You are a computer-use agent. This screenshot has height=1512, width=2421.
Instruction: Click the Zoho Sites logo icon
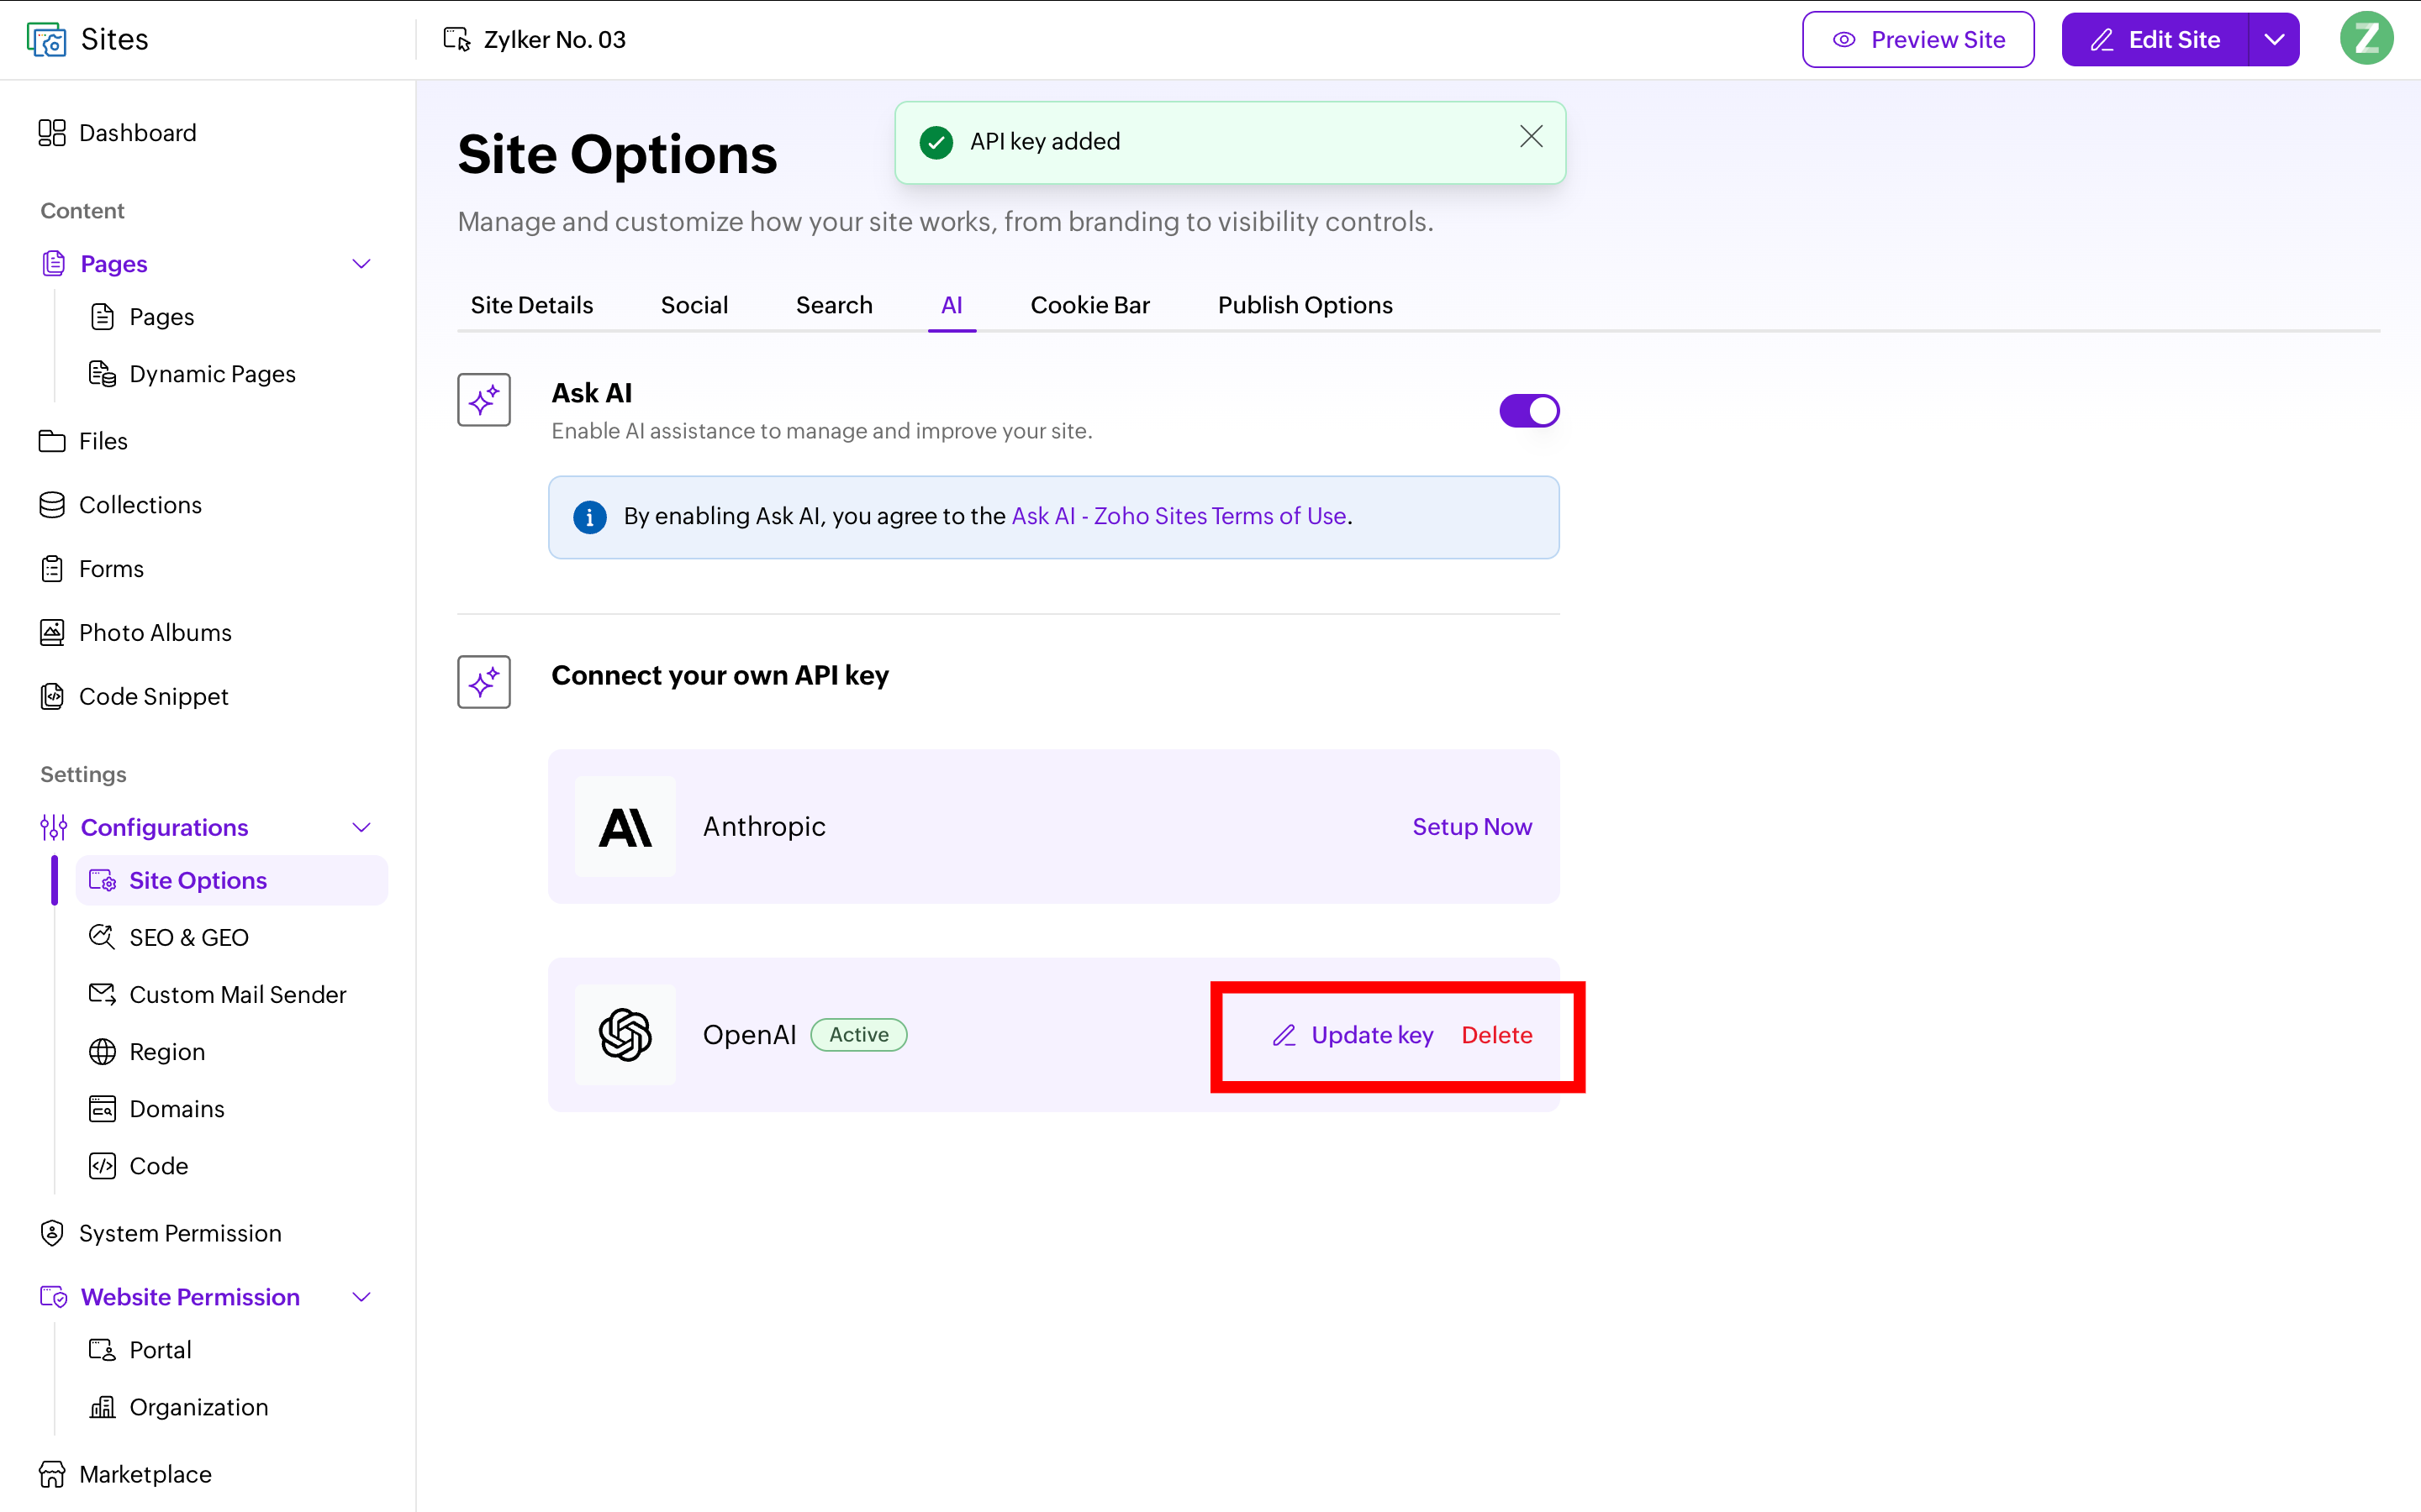coord(46,40)
